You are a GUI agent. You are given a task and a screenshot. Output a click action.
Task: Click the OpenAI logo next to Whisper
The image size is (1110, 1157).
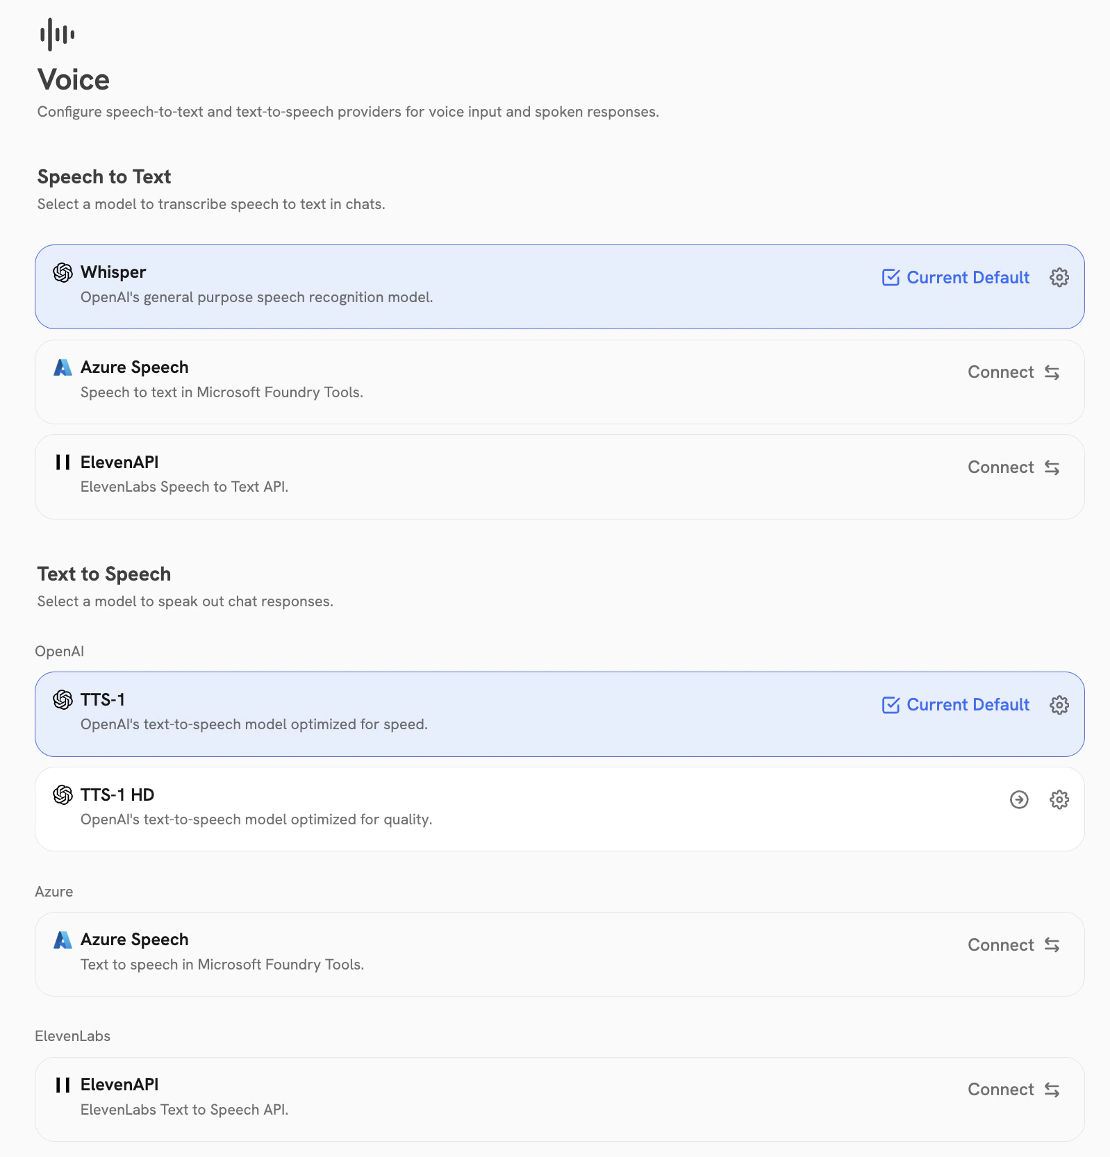pos(63,272)
